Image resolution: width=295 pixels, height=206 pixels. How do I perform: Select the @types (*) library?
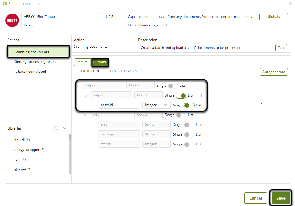coord(23,169)
